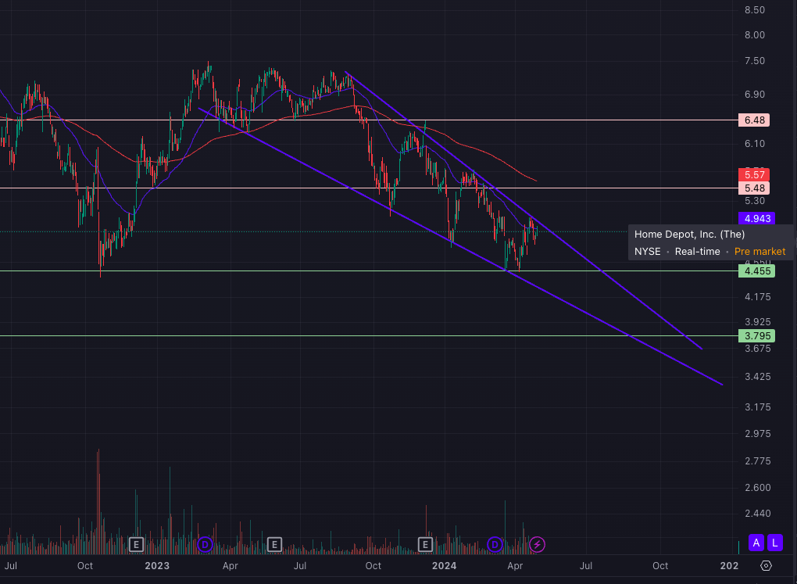This screenshot has width=797, height=584.
Task: Open the dividend marker before Apr 2024
Action: point(495,543)
